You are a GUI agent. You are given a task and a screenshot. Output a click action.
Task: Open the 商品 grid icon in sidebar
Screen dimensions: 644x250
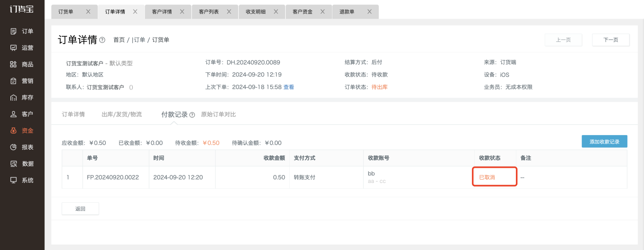click(13, 64)
